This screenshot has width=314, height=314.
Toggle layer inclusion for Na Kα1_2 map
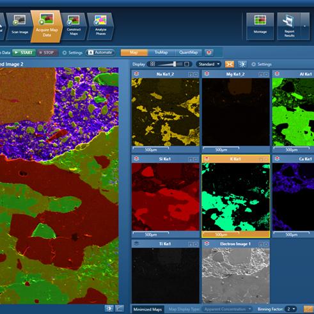click(136, 74)
